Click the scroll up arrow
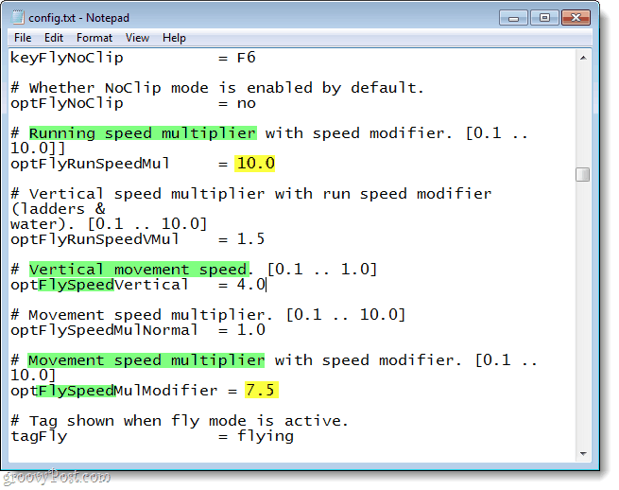This screenshot has width=619, height=490. point(583,58)
